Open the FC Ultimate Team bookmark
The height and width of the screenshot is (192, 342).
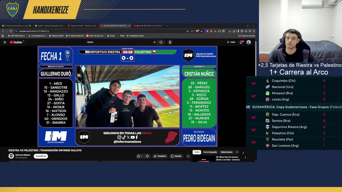75,36
